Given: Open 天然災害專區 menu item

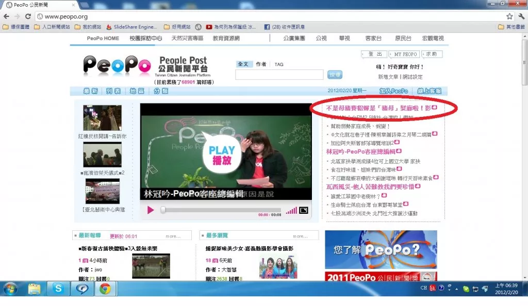Looking at the screenshot, I should (187, 38).
